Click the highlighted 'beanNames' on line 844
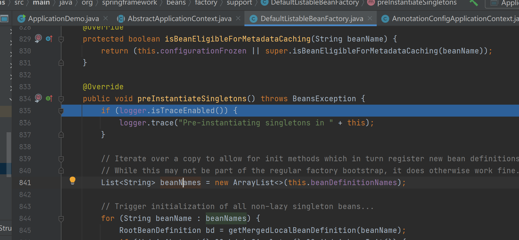 [x=226, y=218]
